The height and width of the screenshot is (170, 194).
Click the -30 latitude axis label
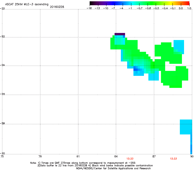[x=2, y=153]
